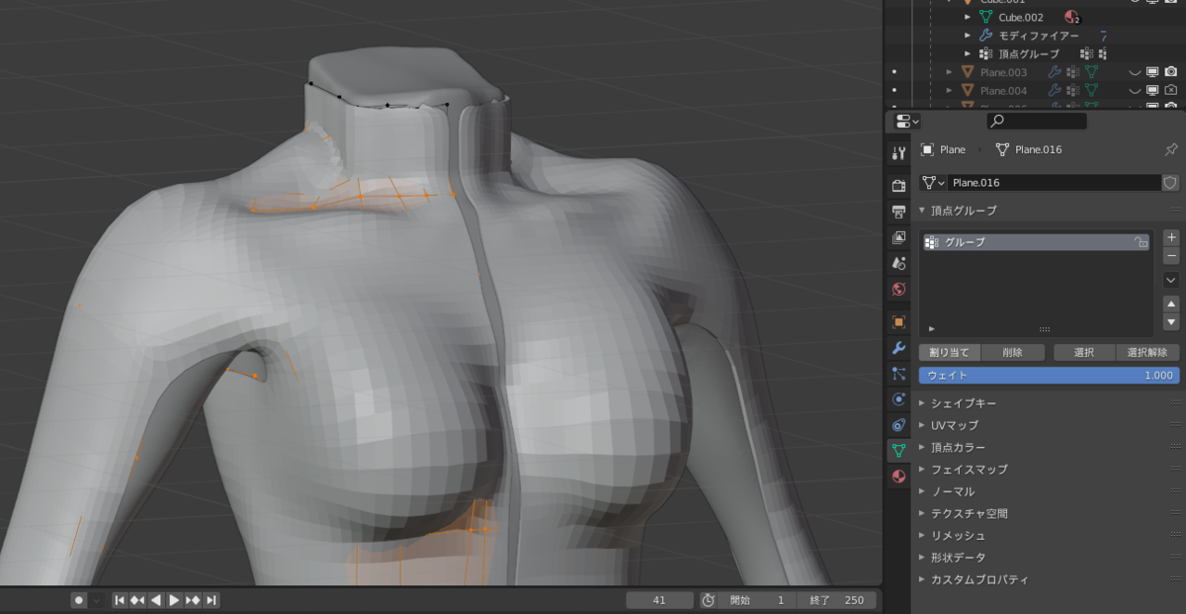
Task: Expand the テクスチャ空間 panel
Action: pyautogui.click(x=922, y=513)
